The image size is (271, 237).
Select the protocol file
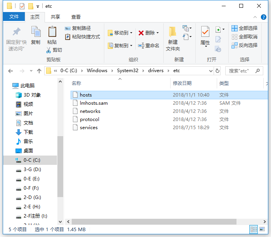tap(169, 119)
